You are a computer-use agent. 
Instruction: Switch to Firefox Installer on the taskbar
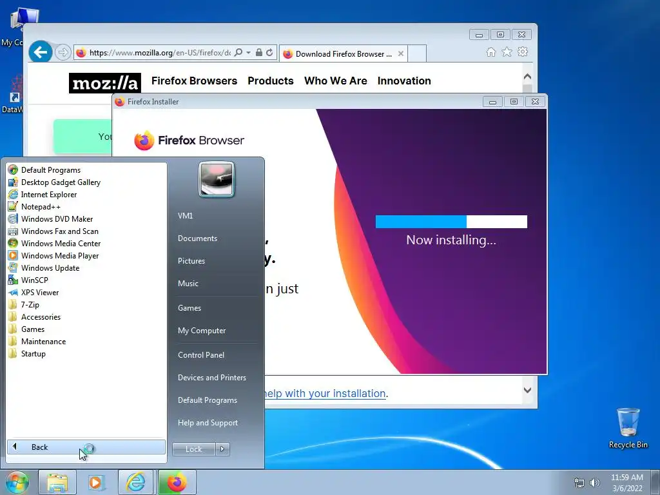point(177,482)
